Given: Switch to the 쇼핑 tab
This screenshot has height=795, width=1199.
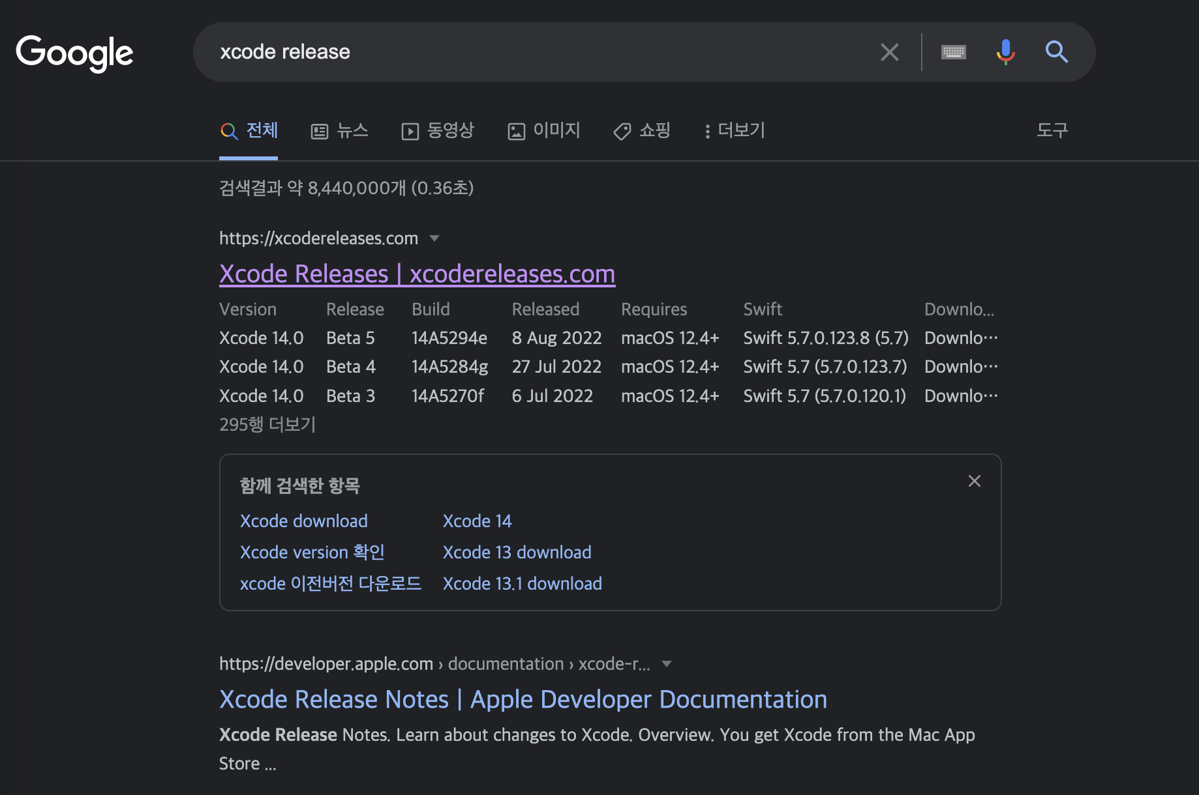Looking at the screenshot, I should coord(642,131).
